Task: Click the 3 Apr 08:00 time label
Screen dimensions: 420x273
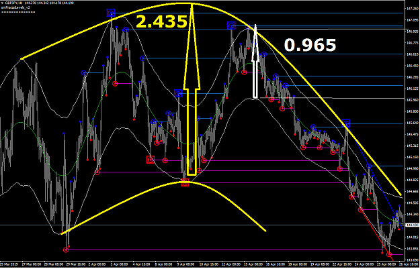Action: click(x=119, y=264)
